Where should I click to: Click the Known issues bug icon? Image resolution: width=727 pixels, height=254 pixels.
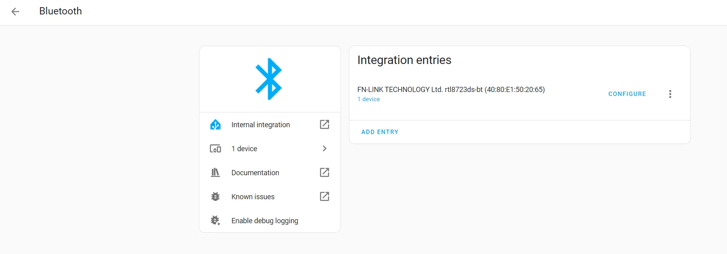[x=215, y=196]
